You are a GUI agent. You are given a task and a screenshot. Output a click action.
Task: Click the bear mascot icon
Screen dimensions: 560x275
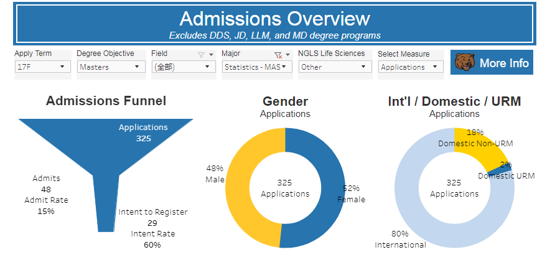464,63
